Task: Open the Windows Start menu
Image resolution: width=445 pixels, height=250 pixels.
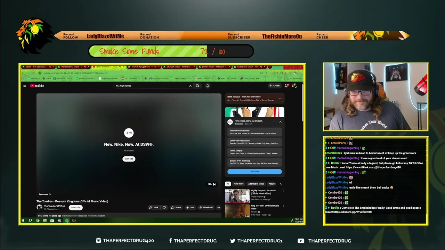Action: pos(23,220)
